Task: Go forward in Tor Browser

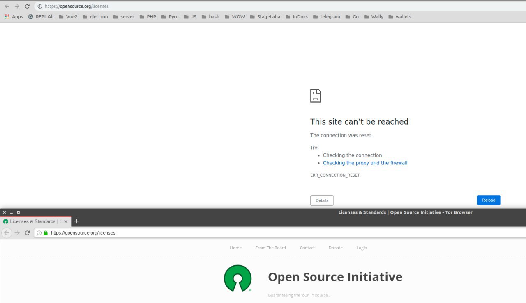Action: point(17,232)
